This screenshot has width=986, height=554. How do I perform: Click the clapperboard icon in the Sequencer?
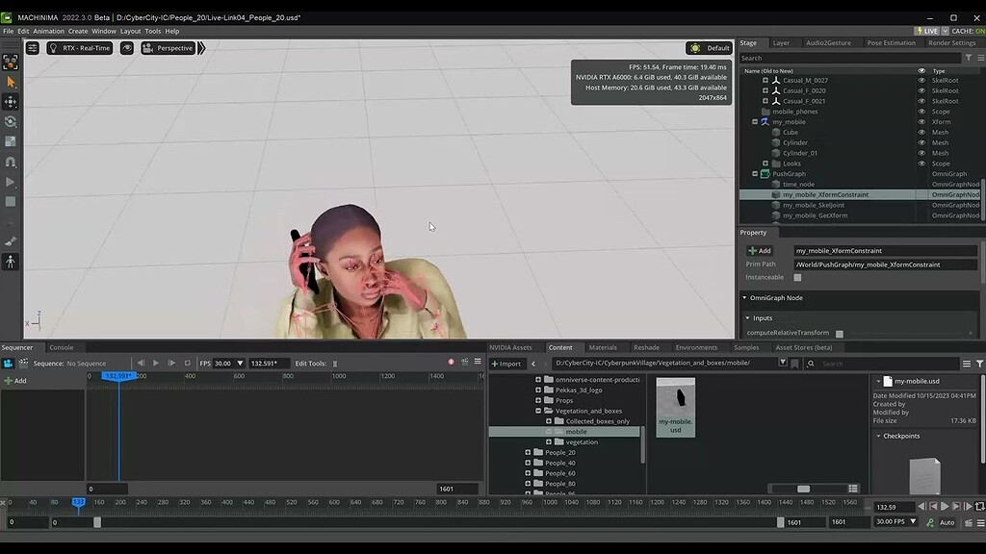coord(23,363)
